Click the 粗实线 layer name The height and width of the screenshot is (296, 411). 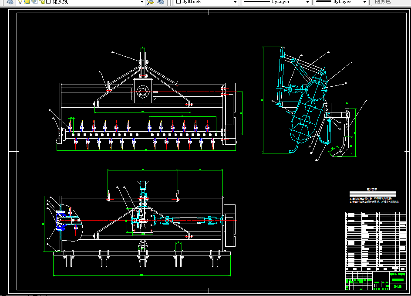[60, 2]
